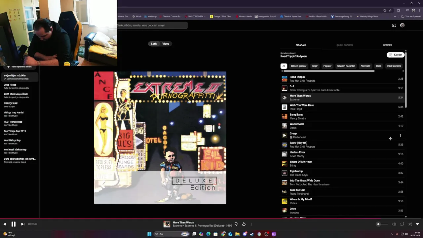Play Wonderwall by Oasis
The image size is (423, 238).
point(342,126)
